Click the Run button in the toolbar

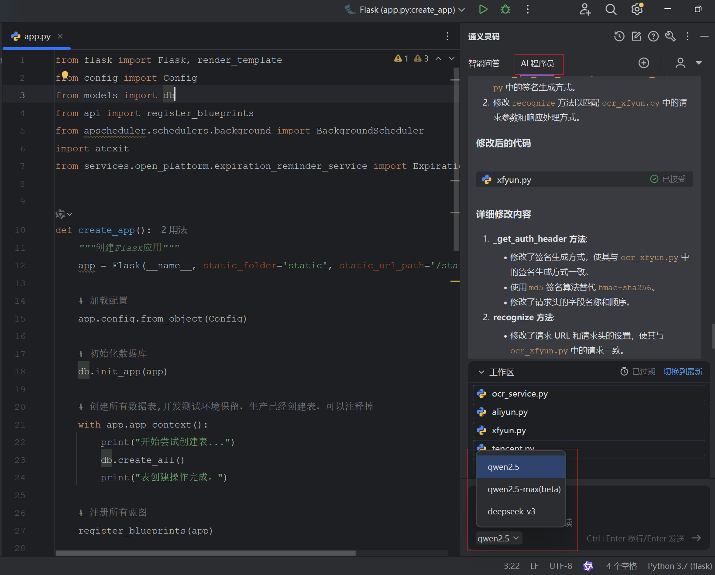(483, 9)
